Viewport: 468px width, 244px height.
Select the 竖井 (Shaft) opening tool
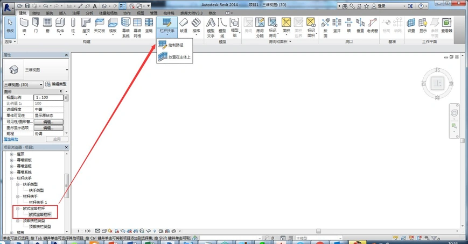(x=337, y=26)
